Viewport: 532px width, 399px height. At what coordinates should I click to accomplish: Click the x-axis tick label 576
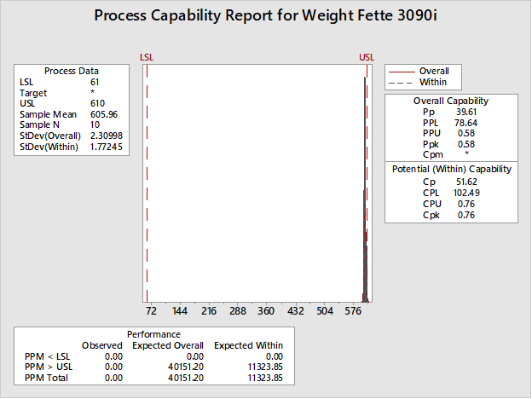point(353,311)
